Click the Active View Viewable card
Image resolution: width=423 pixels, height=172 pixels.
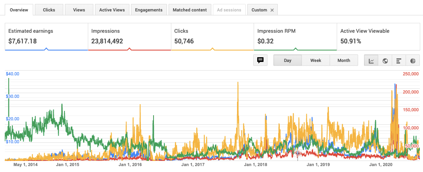[378, 36]
